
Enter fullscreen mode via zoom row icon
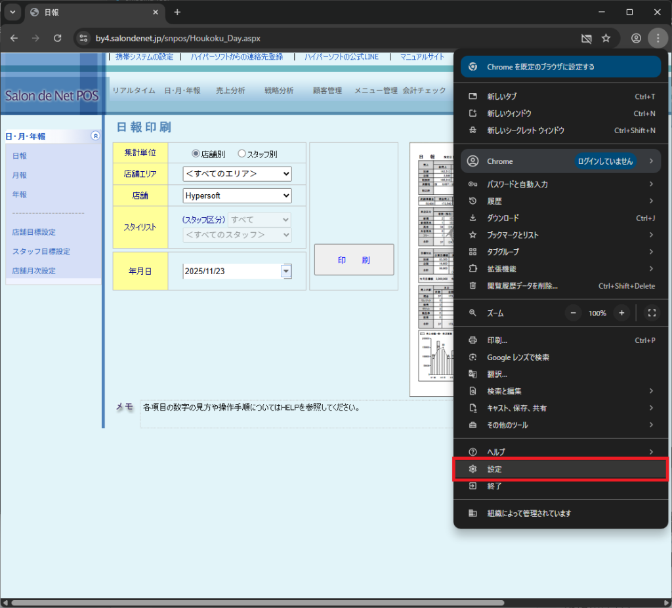click(652, 313)
